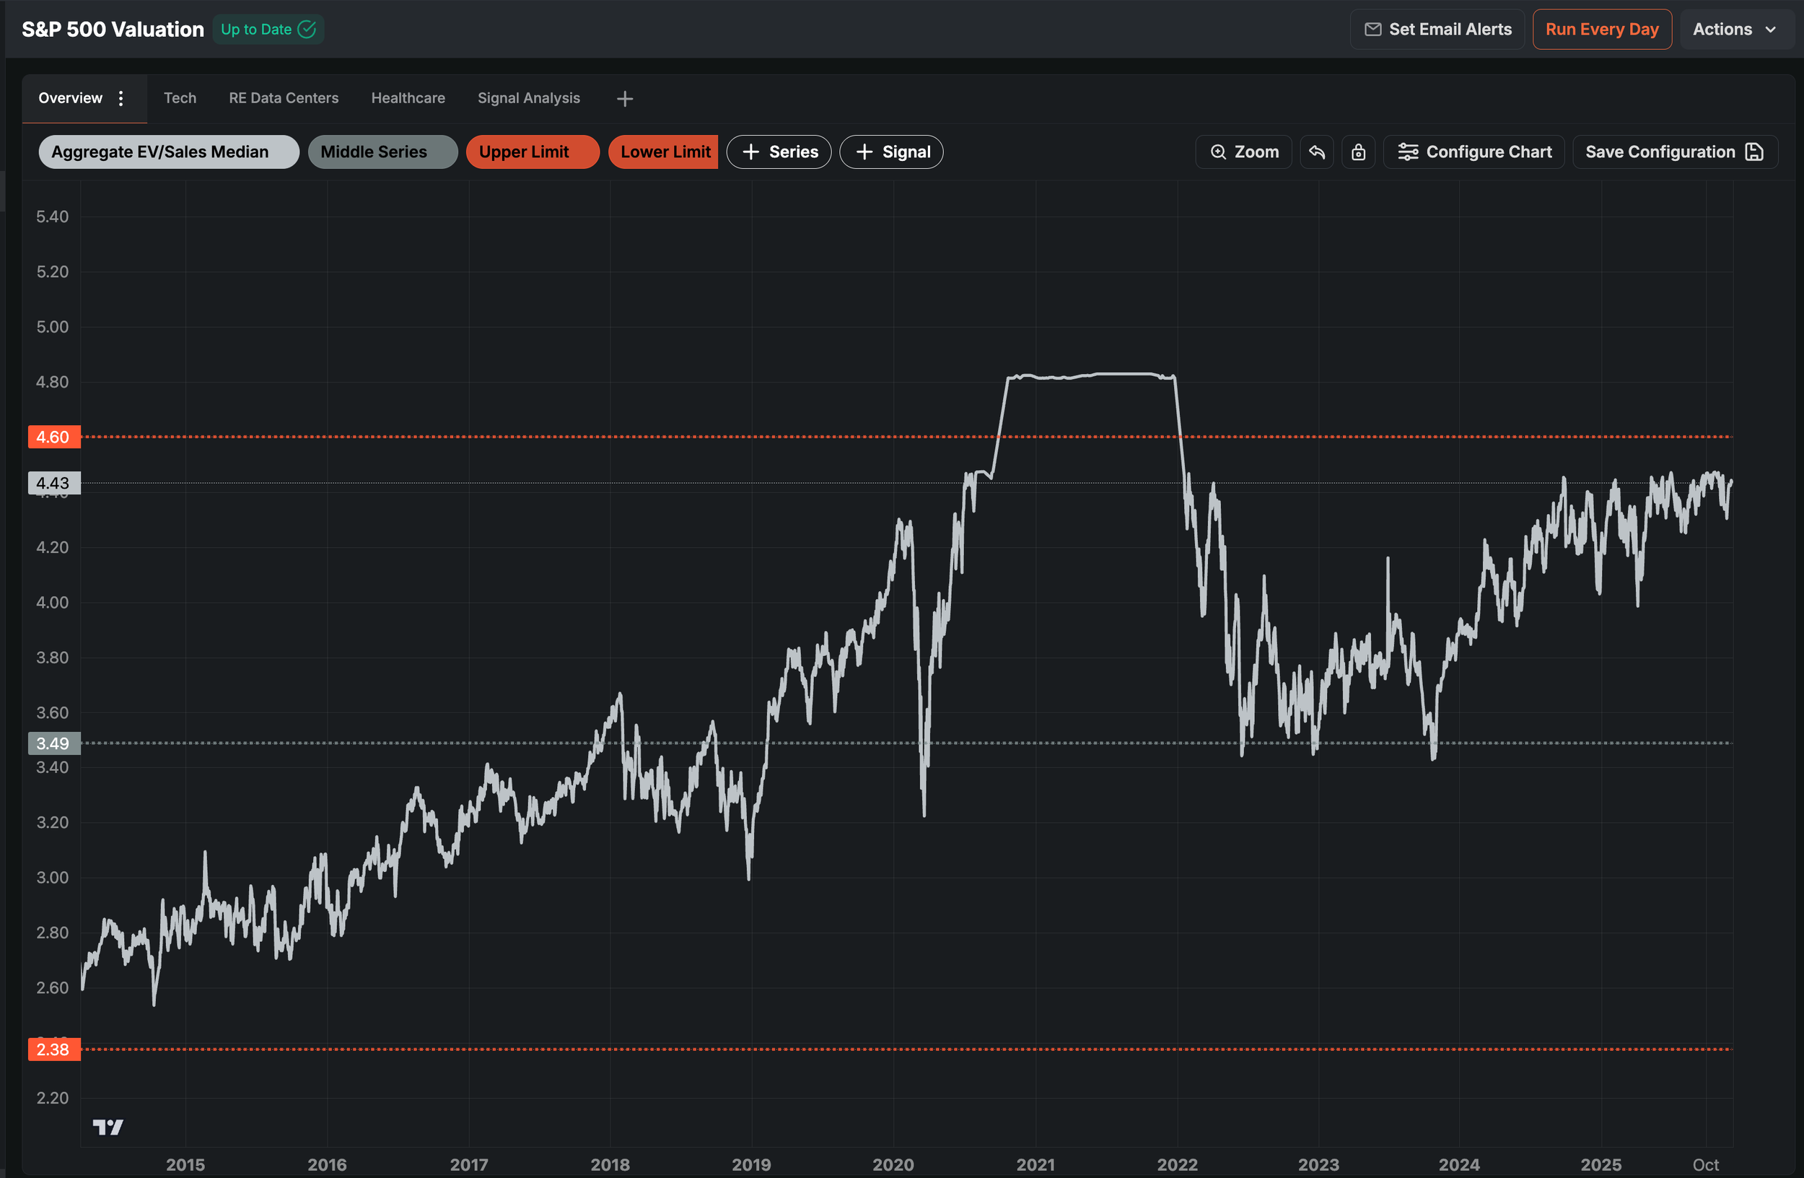Click Set Email Alerts button
This screenshot has width=1804, height=1178.
pos(1437,30)
